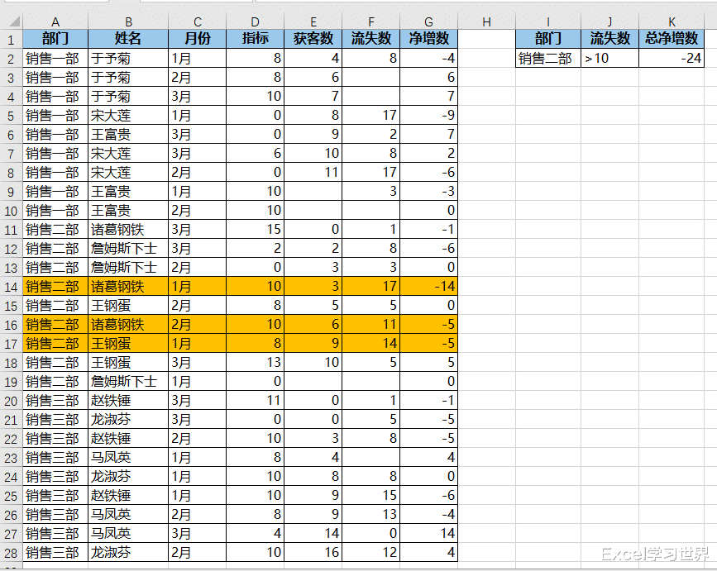Screen dimensions: 717x571
Task: Click loss value 13 in row 26
Action: [370, 515]
